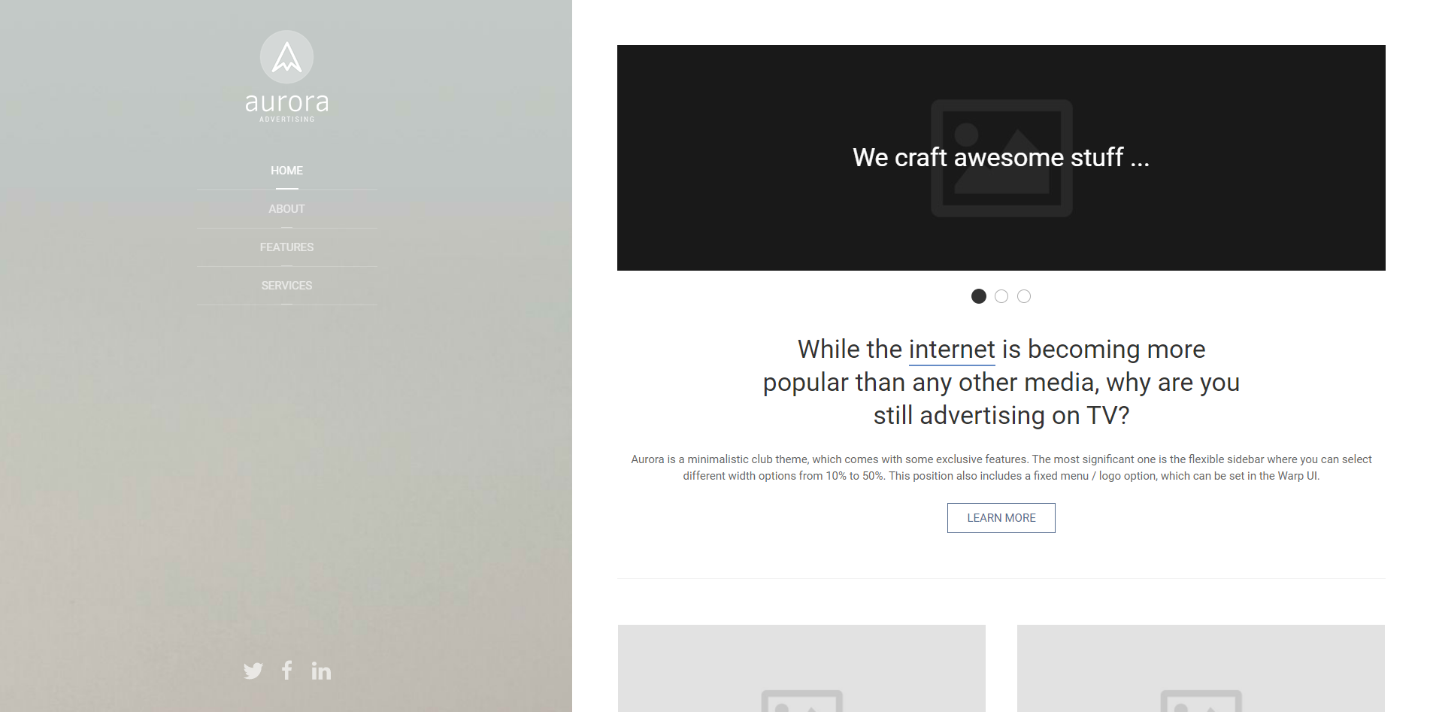
Task: Select the third slideshow dot
Action: click(1024, 296)
